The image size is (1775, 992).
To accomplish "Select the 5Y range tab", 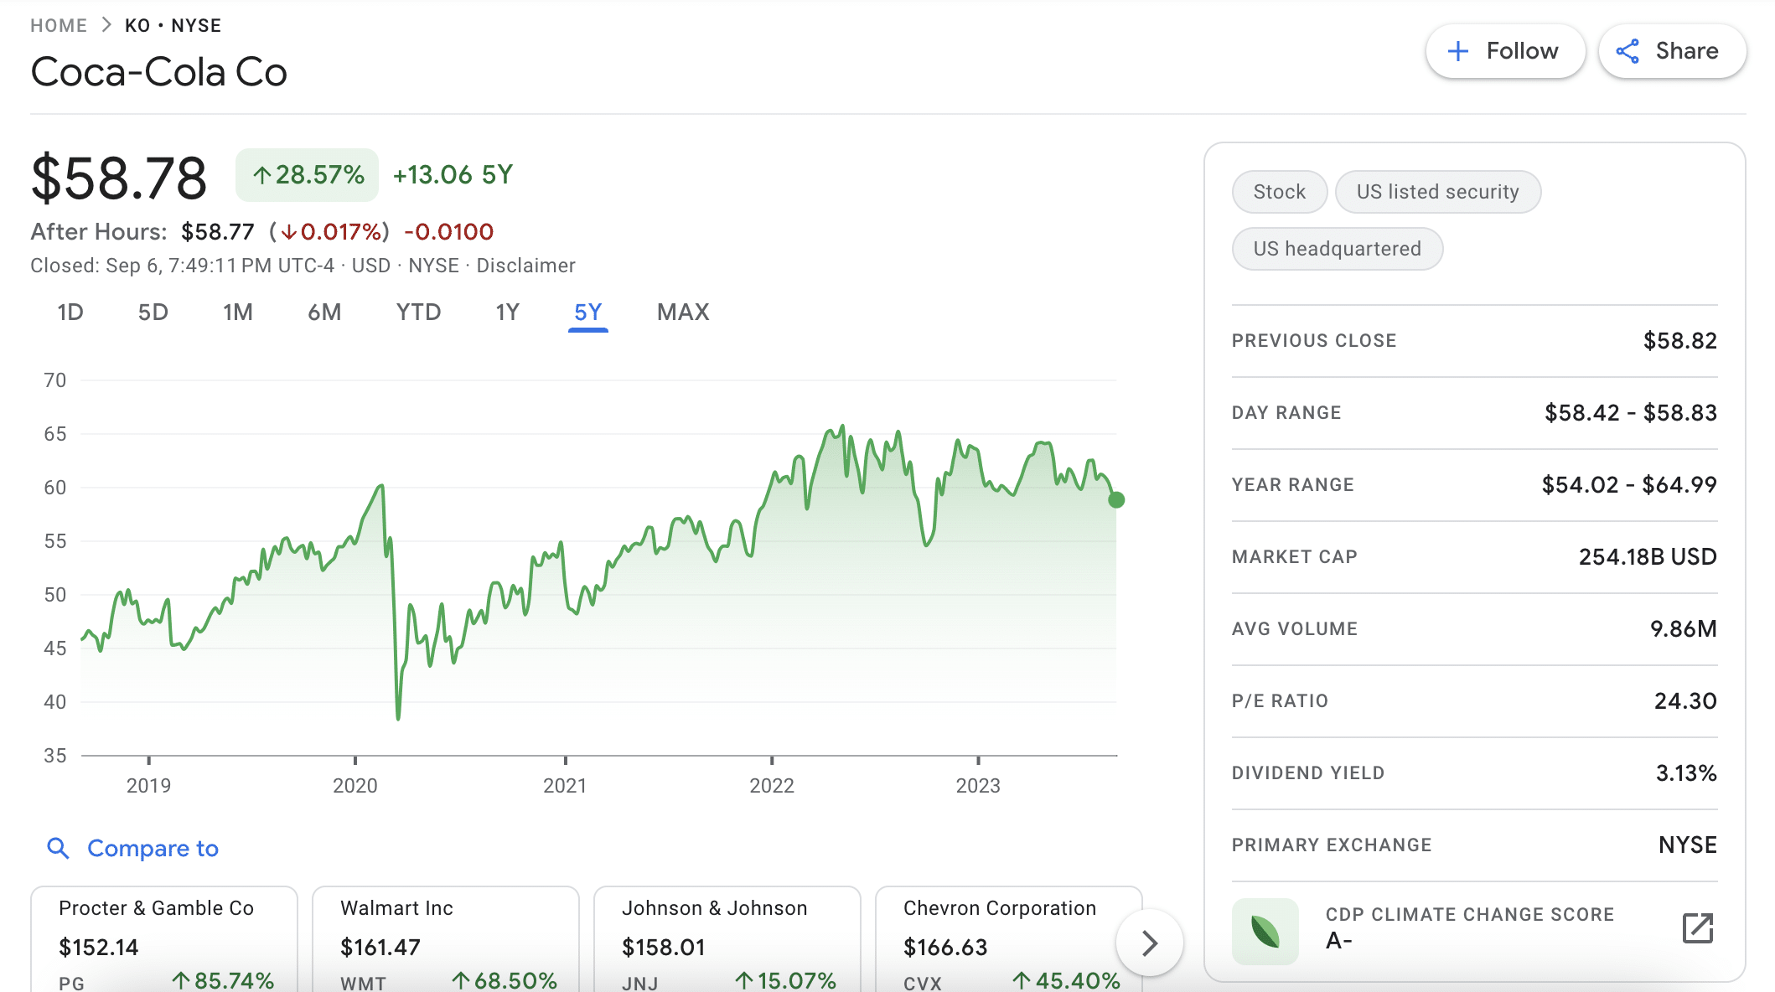I will pos(588,313).
